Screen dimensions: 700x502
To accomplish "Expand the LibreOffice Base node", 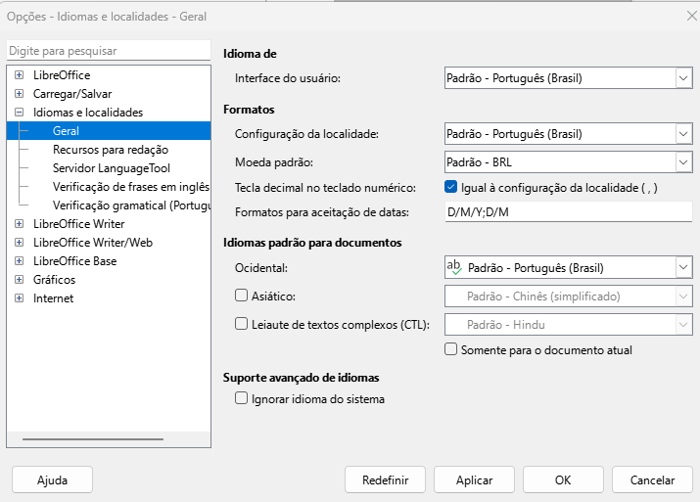I will coord(19,261).
